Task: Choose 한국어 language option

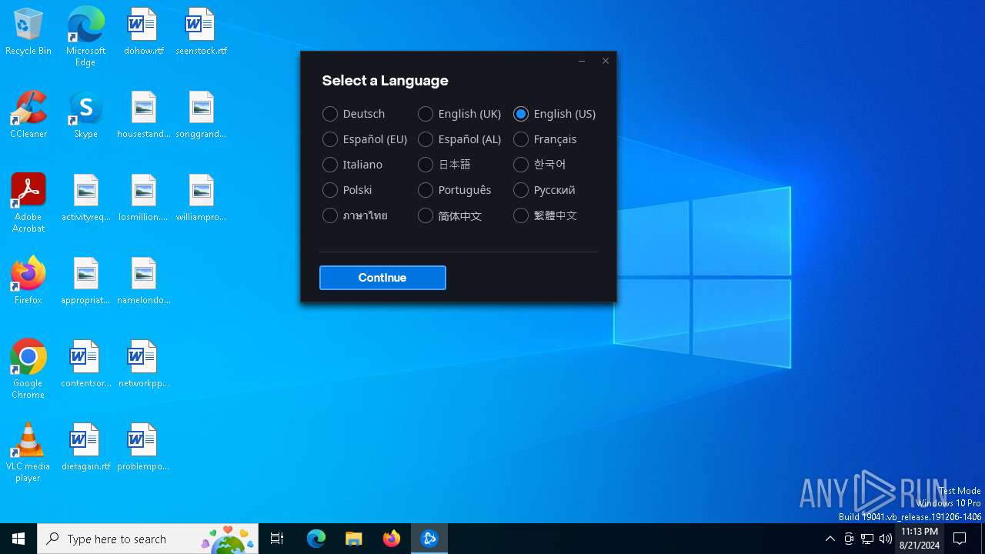Action: (x=540, y=165)
